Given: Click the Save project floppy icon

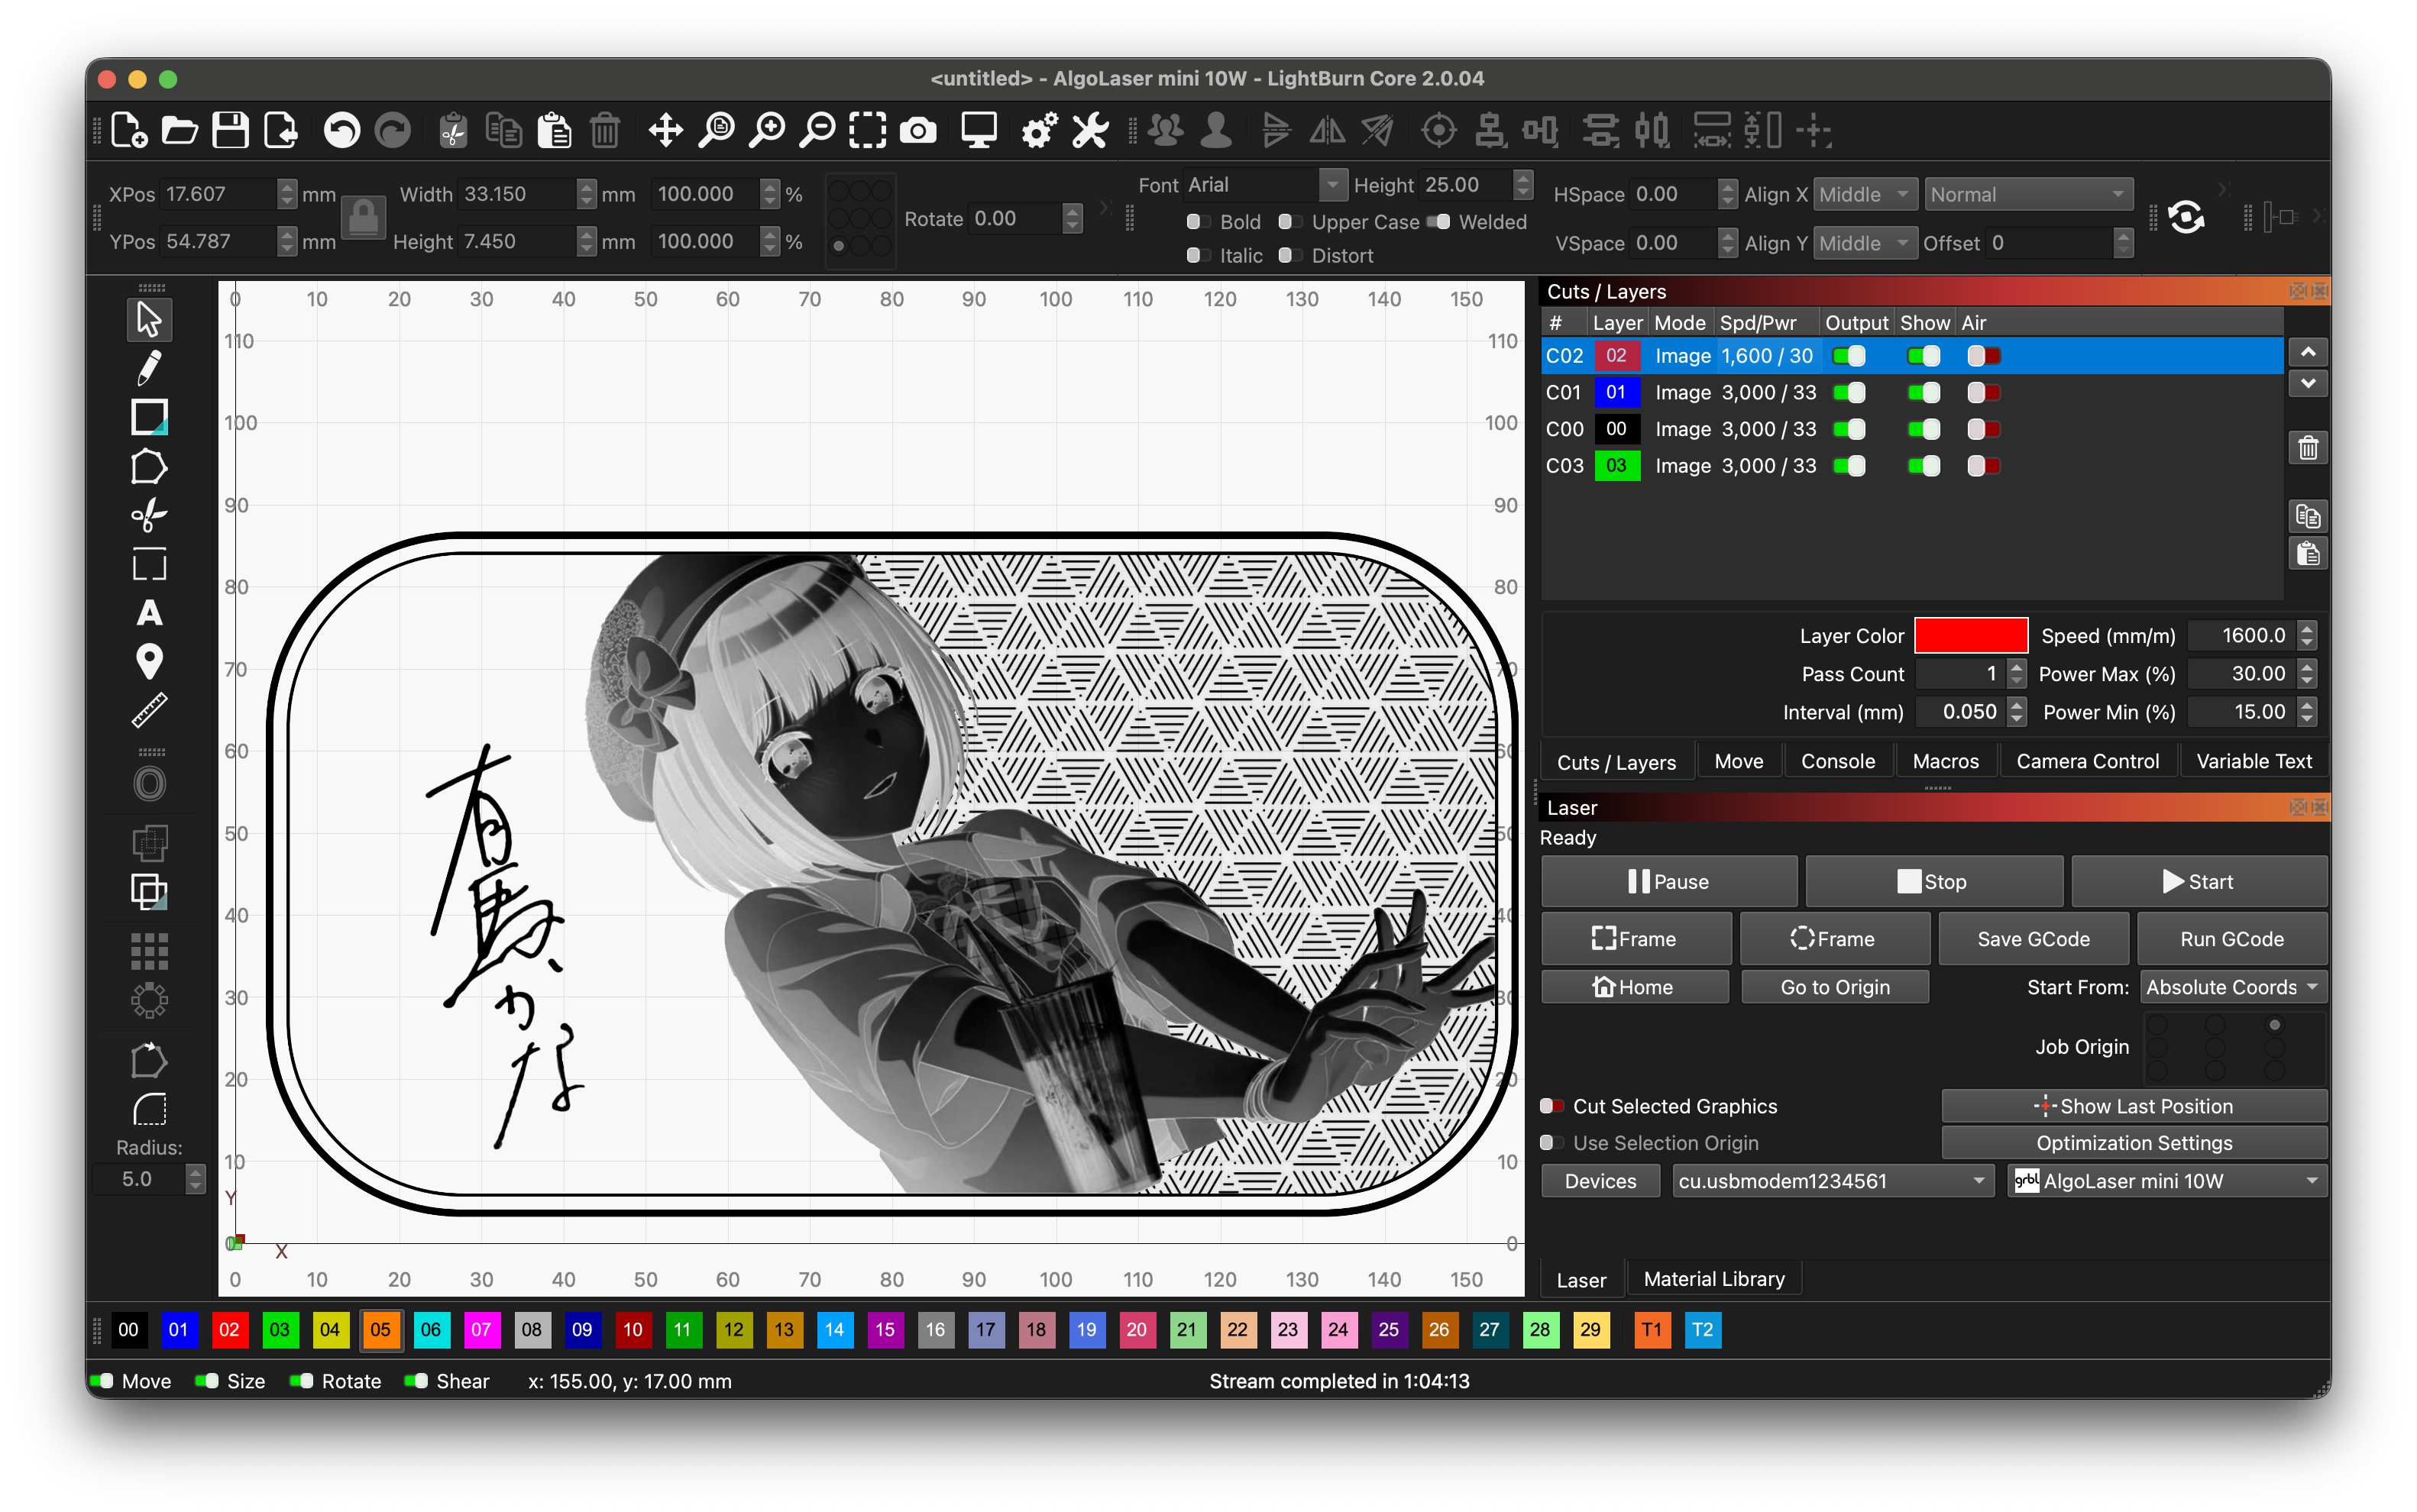Looking at the screenshot, I should [230, 131].
